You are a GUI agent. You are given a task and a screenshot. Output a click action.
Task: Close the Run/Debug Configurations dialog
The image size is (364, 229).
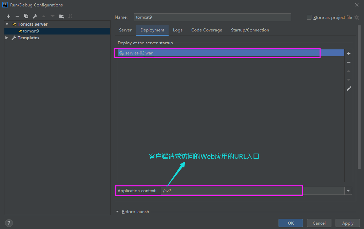pos(357,5)
